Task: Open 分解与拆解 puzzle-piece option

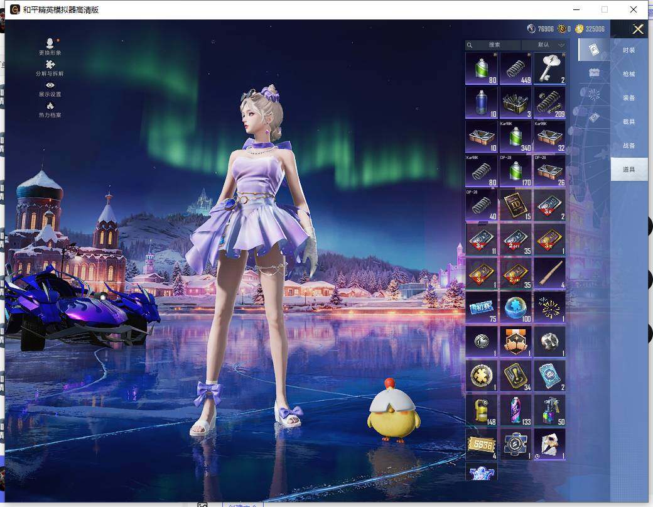Action: 50,68
